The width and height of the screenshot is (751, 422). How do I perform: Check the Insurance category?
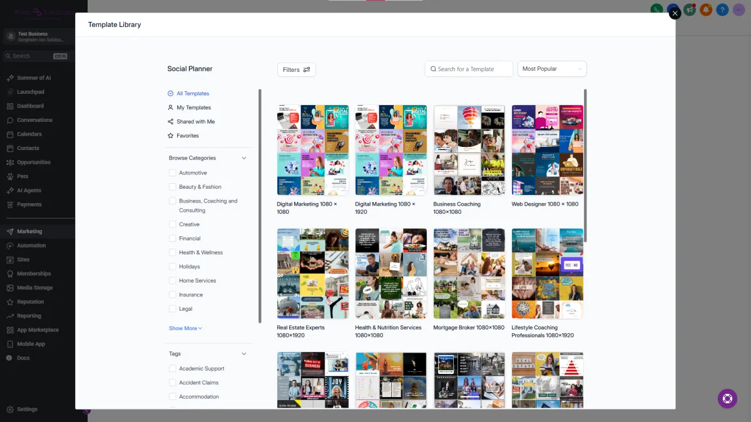[x=173, y=295]
